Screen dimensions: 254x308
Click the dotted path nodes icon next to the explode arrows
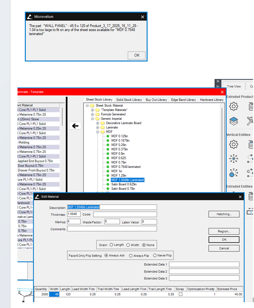click(x=250, y=158)
